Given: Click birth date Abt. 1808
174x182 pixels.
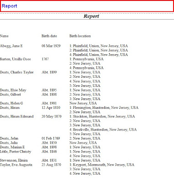Looking at the screenshot, I should pyautogui.click(x=49, y=94).
